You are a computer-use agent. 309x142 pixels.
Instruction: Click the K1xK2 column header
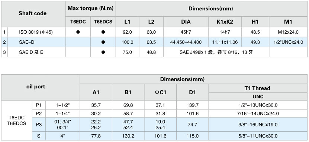[x=225, y=22]
